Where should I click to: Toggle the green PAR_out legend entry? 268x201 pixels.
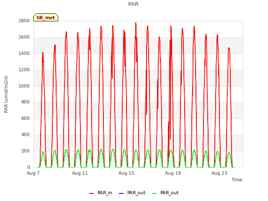[x=165, y=193]
